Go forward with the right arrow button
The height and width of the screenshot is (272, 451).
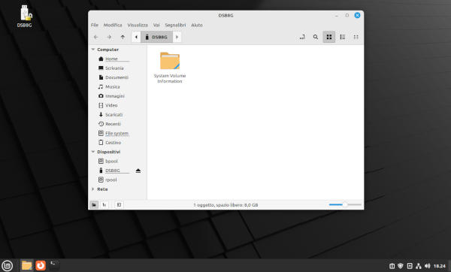pyautogui.click(x=109, y=37)
